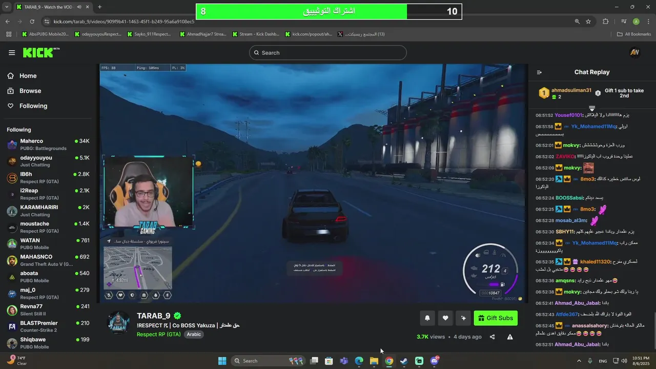Open All Bookmarks folder

click(634, 34)
